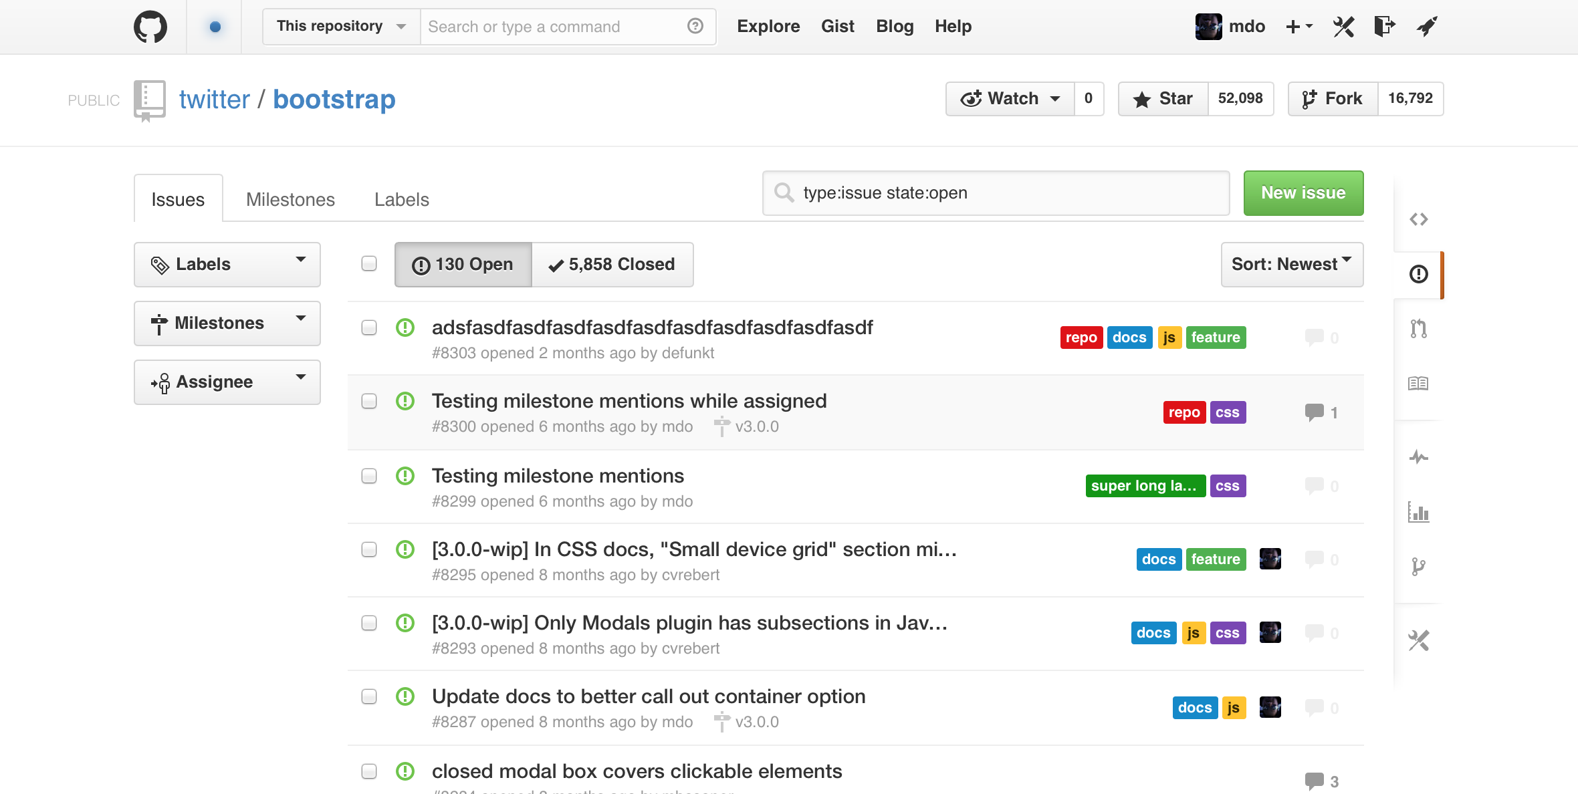Open the issue 'Update docs to better call out container option'
Screen dimensions: 1578x794
pyautogui.click(x=649, y=696)
